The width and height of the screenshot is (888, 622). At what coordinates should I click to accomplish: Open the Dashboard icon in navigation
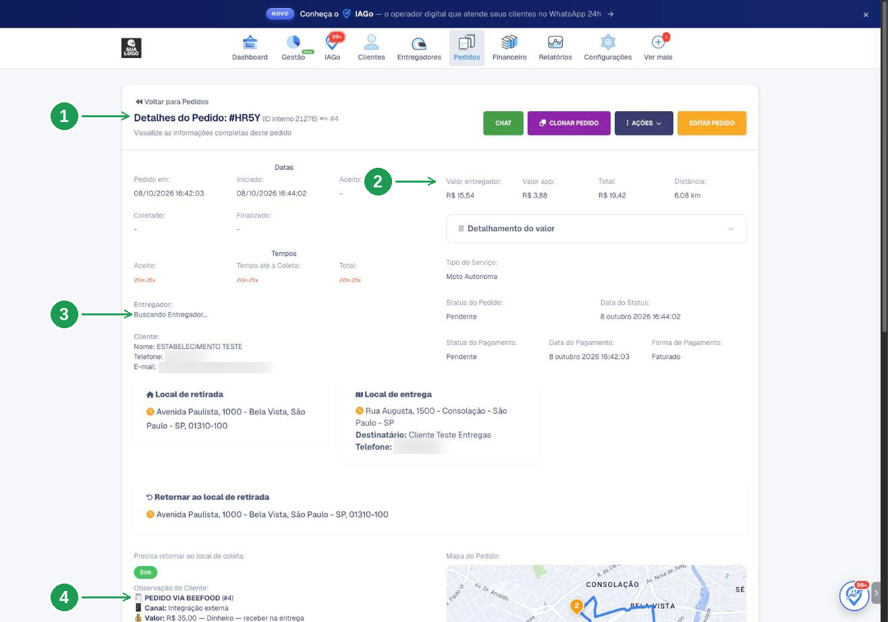(x=250, y=42)
